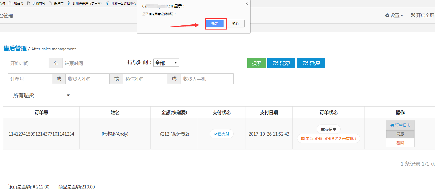Click the fullscreen expand icon

[x=413, y=15]
